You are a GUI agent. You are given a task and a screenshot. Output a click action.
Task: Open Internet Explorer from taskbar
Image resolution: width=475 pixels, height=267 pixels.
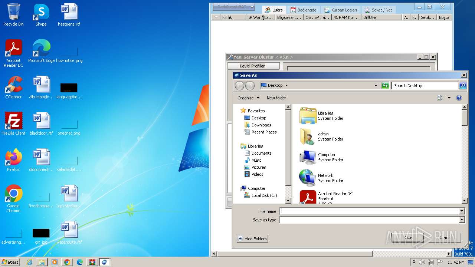click(x=29, y=262)
